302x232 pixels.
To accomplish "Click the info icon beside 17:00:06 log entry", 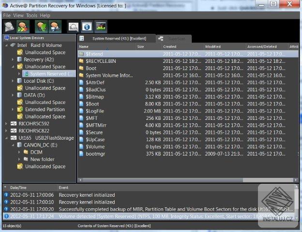I will tap(6, 195).
